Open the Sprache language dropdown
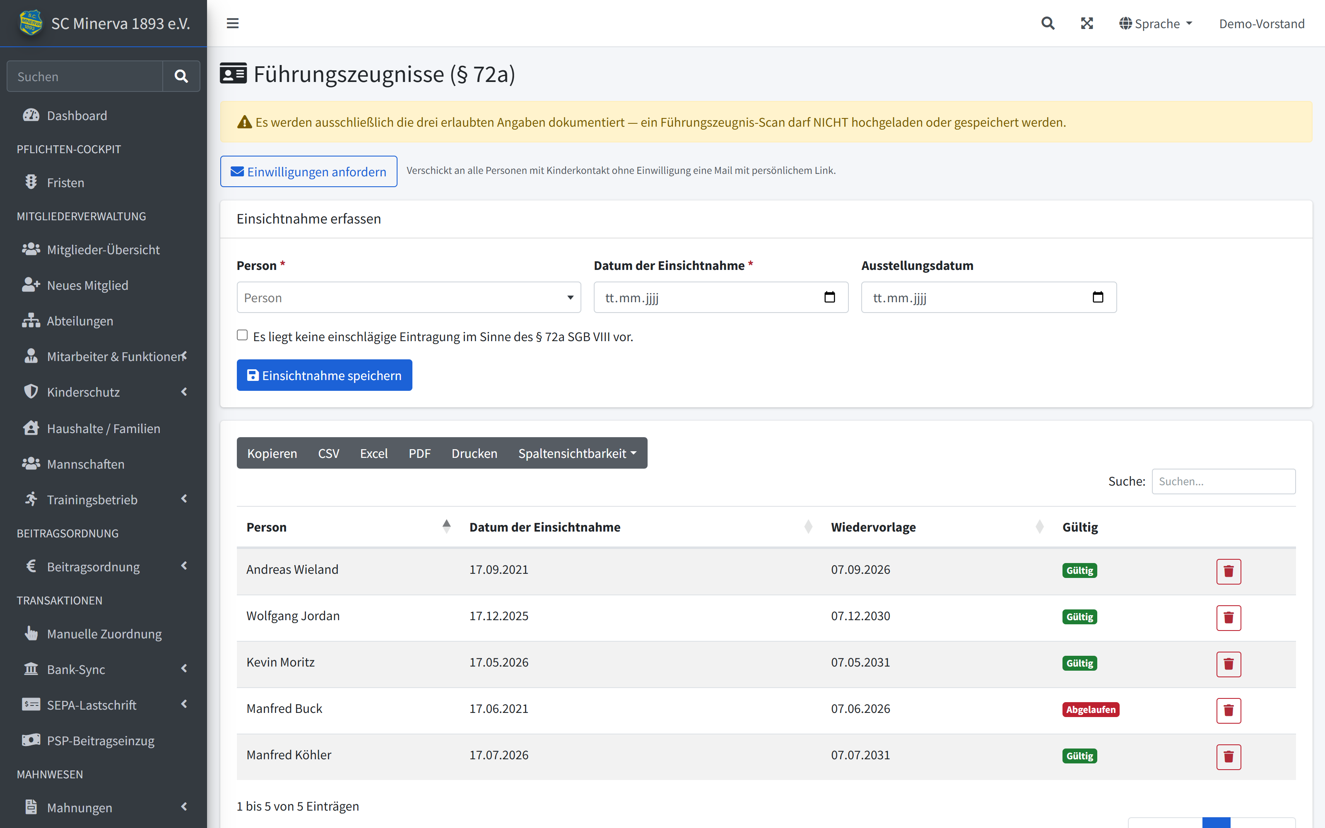This screenshot has width=1325, height=828. pos(1156,24)
